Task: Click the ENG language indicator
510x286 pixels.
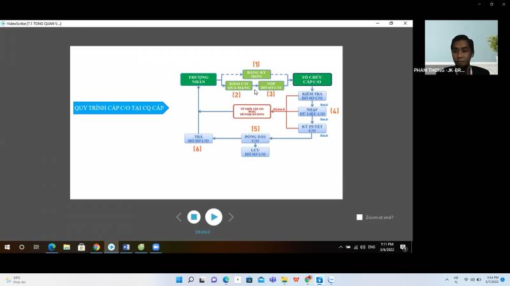Action: tap(372, 247)
